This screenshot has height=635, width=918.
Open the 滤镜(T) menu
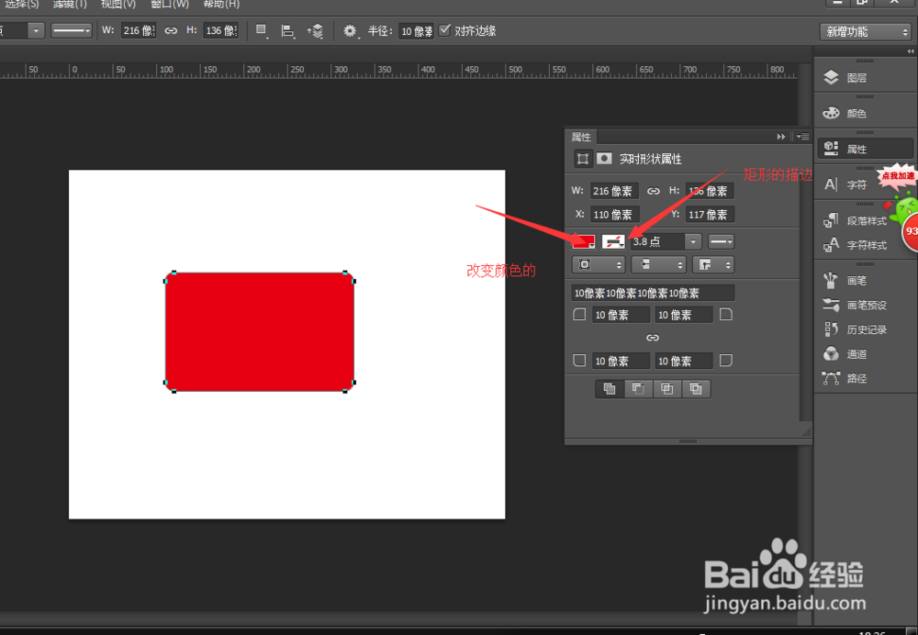click(70, 5)
